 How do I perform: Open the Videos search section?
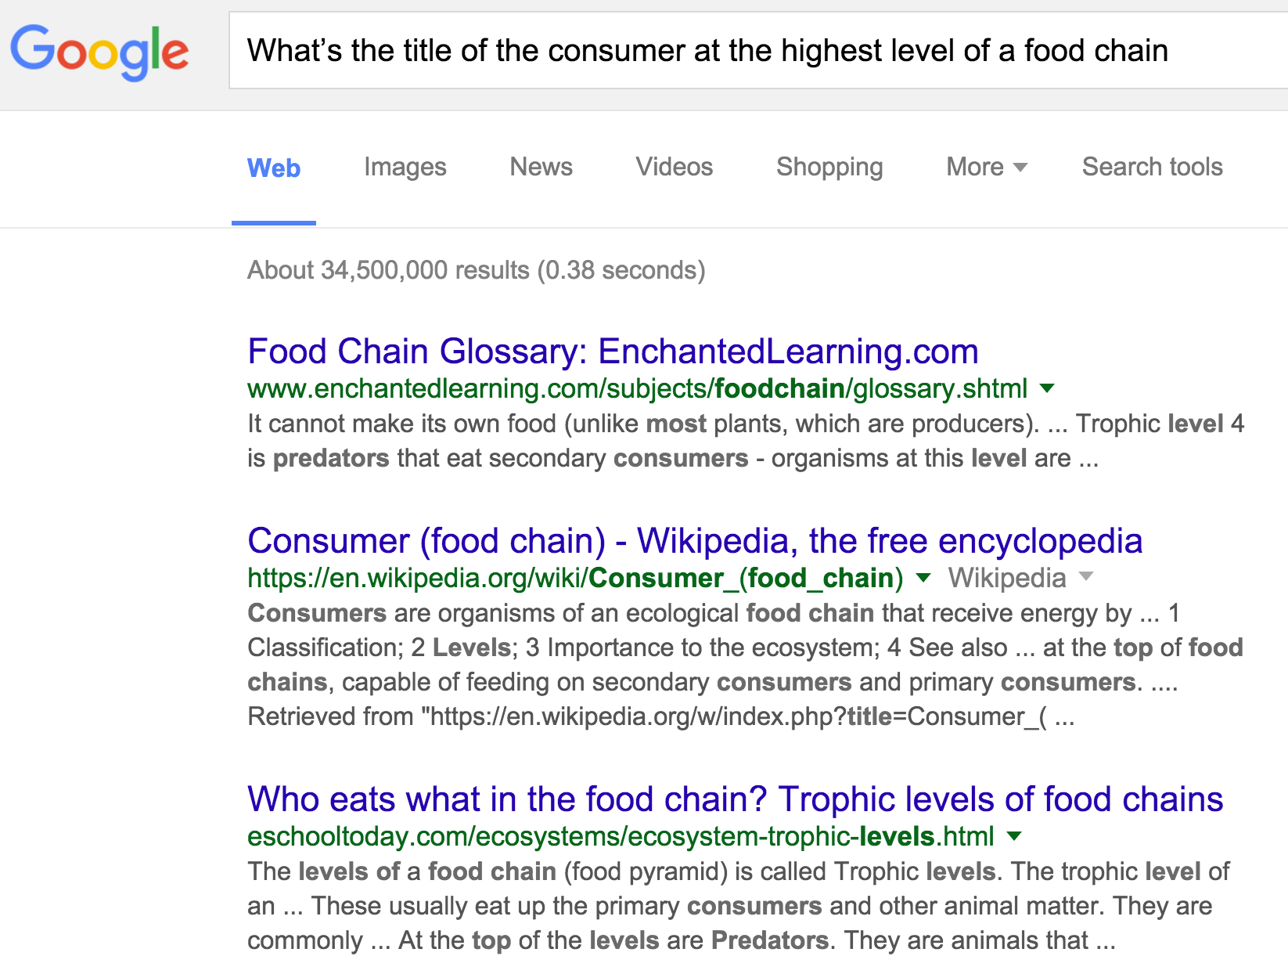674,167
